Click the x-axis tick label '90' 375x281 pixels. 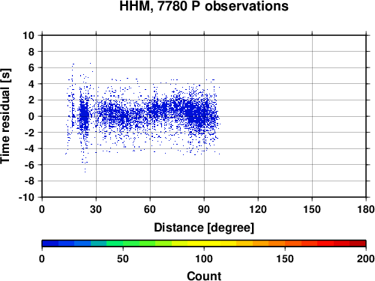tap(204, 209)
